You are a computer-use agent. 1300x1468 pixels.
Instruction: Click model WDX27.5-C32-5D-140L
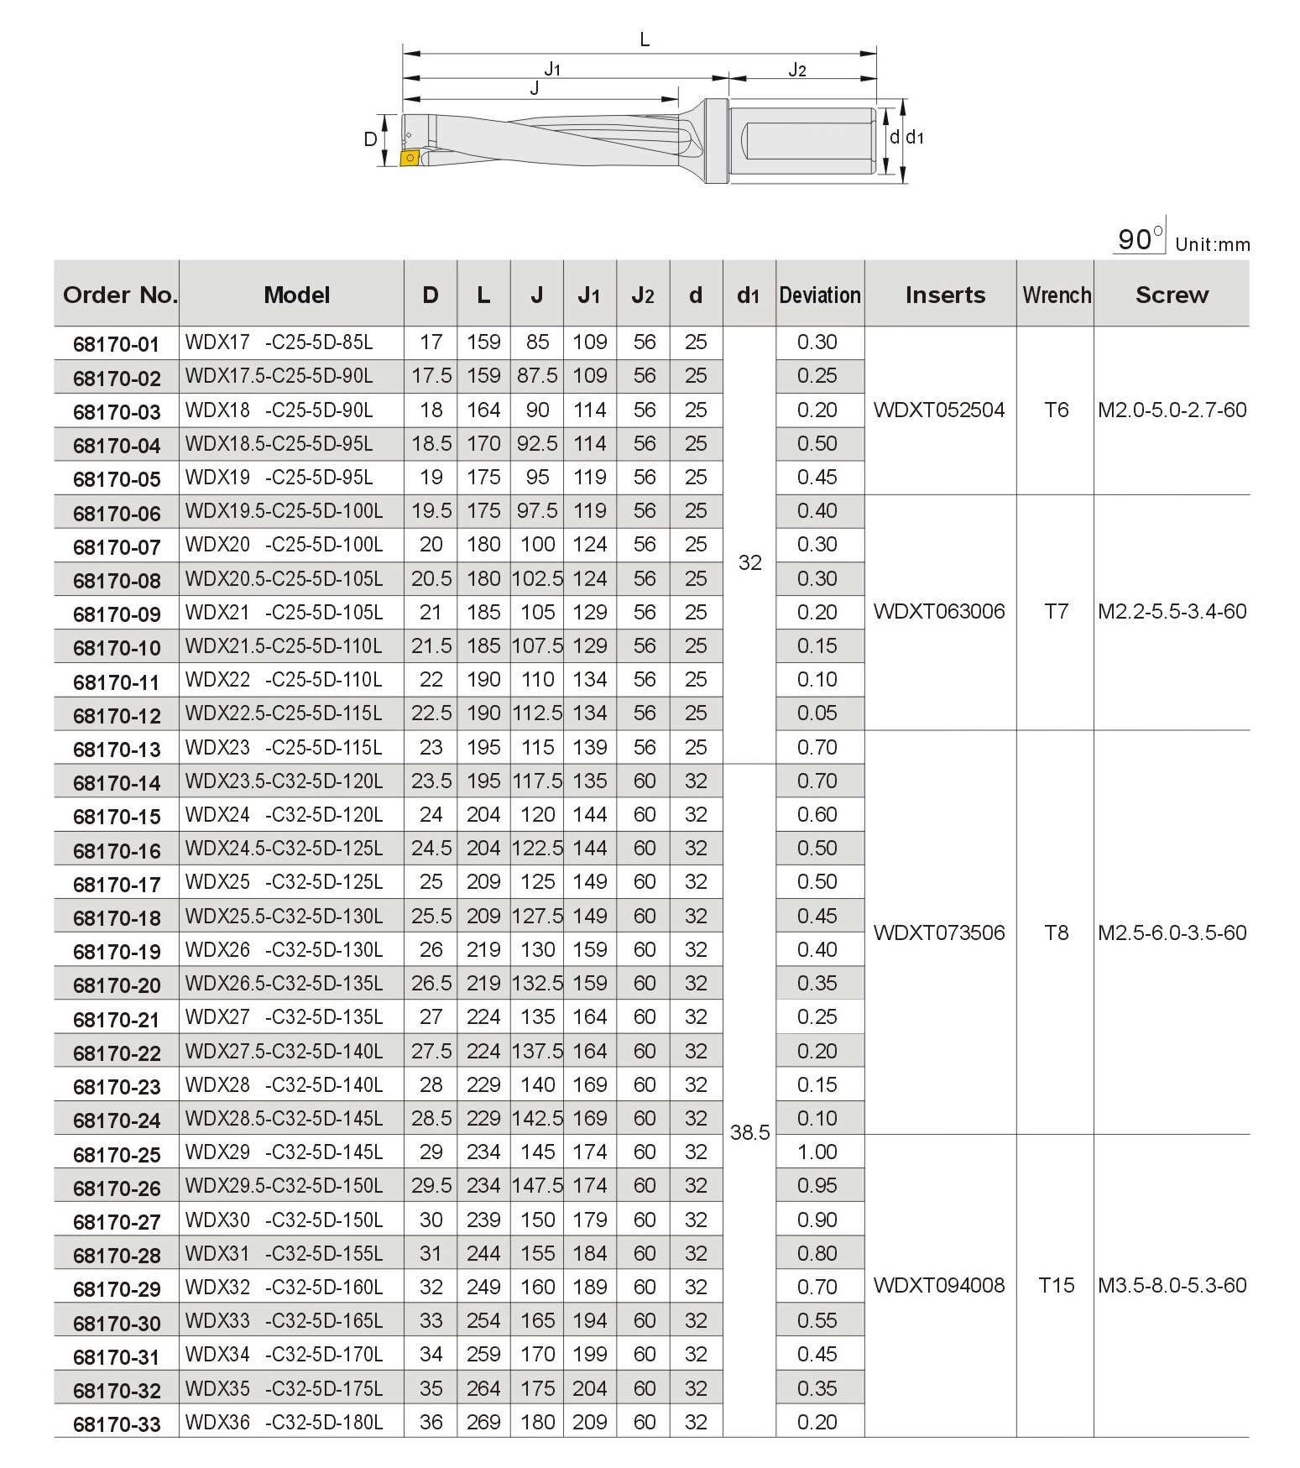pos(284,1051)
